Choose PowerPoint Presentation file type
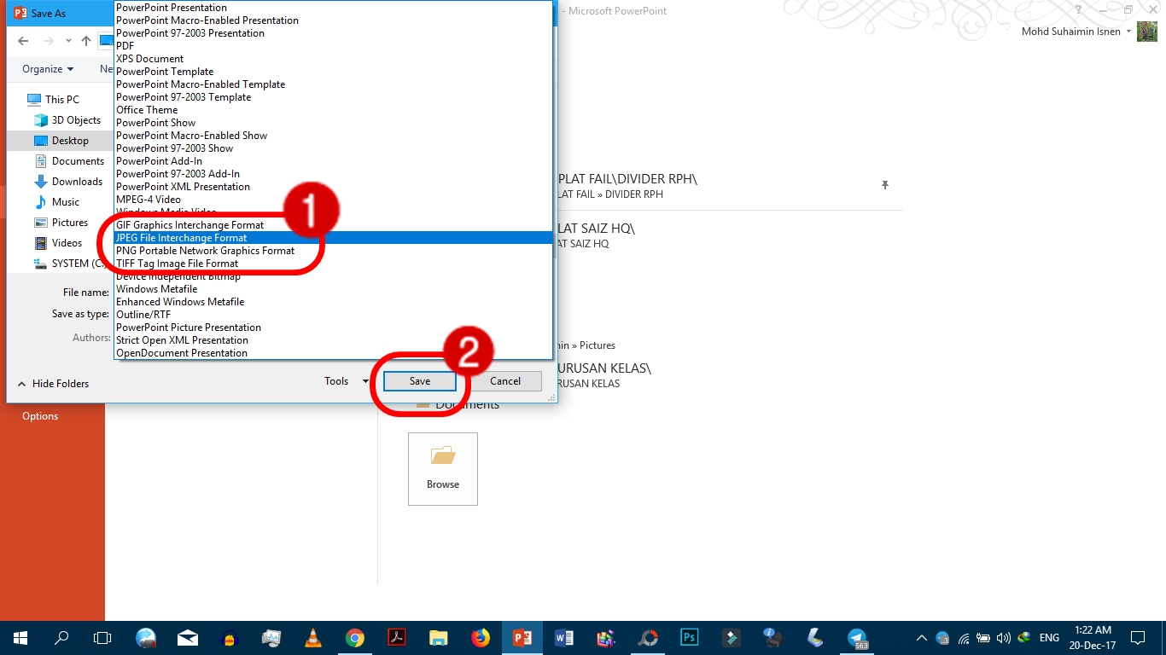The width and height of the screenshot is (1166, 655). tap(334, 8)
